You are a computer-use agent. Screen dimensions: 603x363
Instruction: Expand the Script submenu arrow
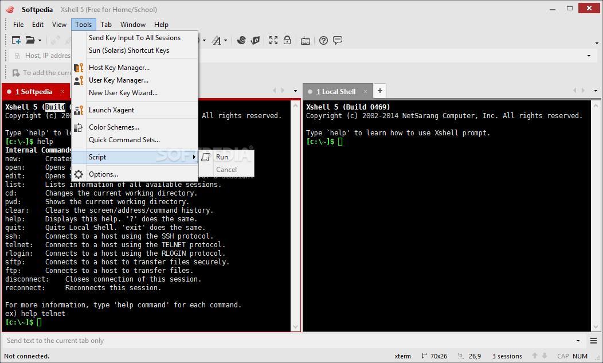tap(194, 157)
